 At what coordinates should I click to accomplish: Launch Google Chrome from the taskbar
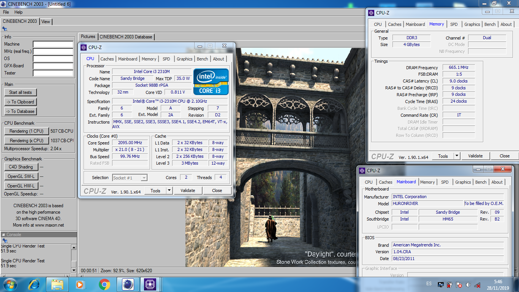[104, 284]
